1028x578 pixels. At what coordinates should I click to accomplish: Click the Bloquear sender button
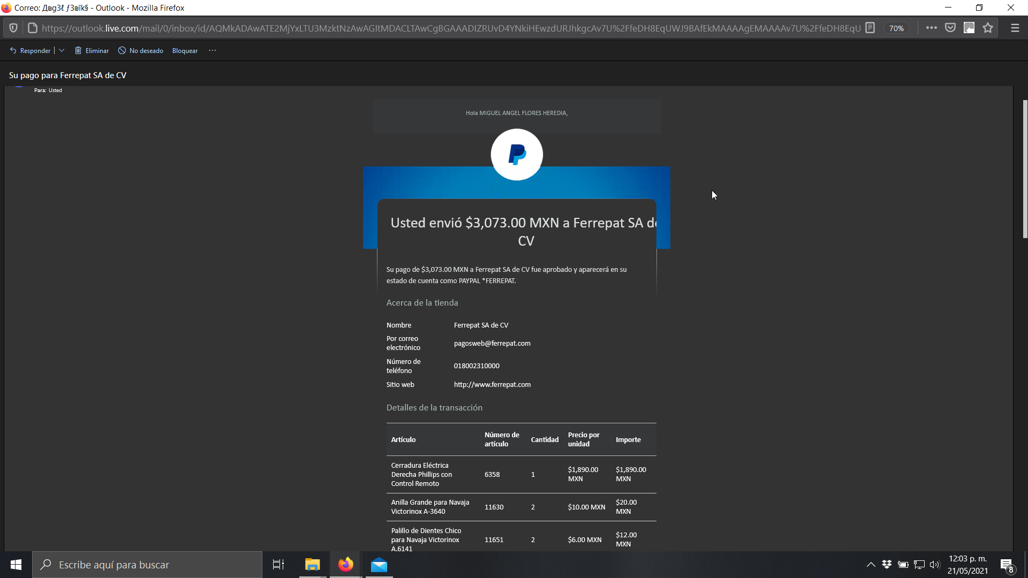pos(185,51)
